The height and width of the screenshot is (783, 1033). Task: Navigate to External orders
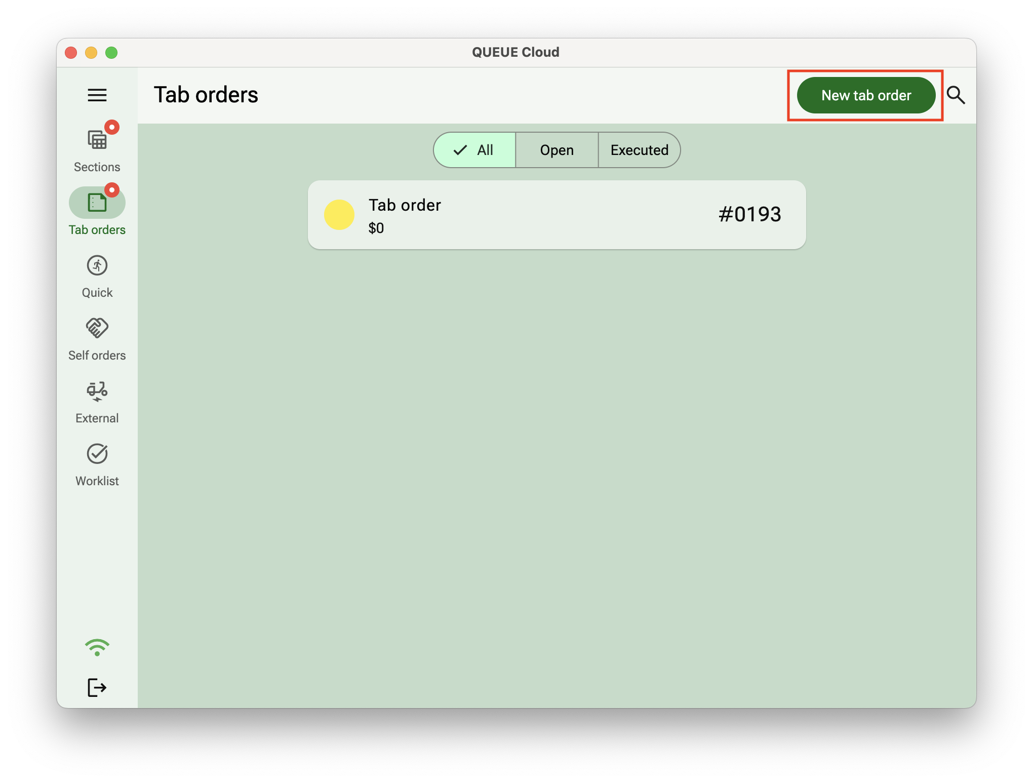[96, 401]
